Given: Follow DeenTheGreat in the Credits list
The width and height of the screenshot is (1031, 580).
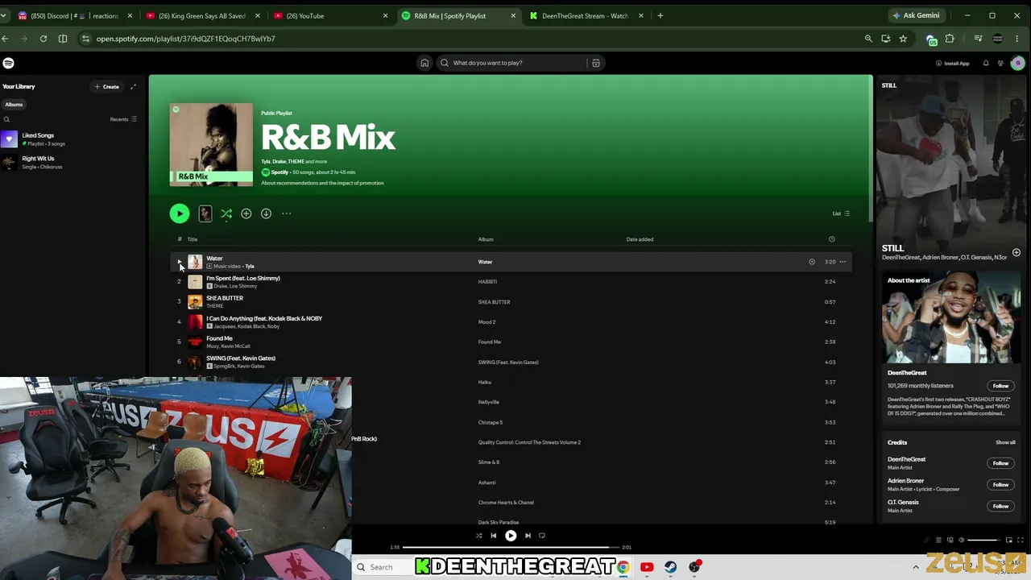Looking at the screenshot, I should click(1000, 463).
